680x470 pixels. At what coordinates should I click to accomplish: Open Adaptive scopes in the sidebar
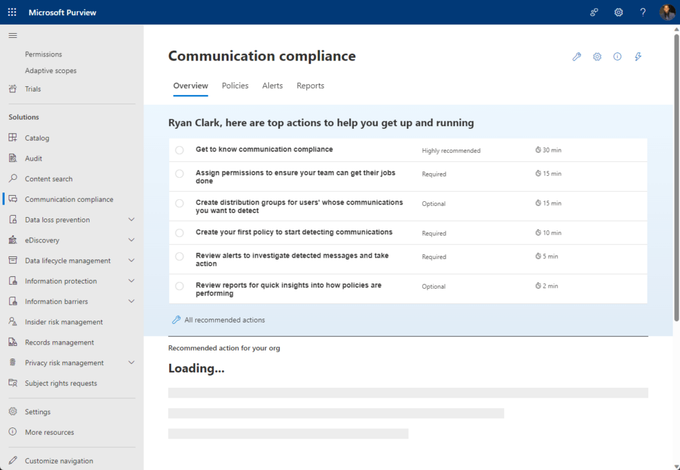tap(50, 70)
